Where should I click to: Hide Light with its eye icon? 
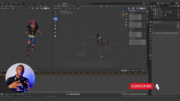[178, 17]
